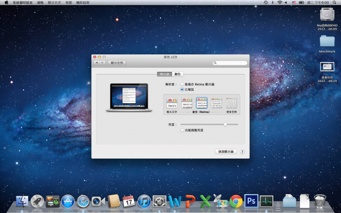Enable 自動調整亮度 checkbox

coord(182,130)
